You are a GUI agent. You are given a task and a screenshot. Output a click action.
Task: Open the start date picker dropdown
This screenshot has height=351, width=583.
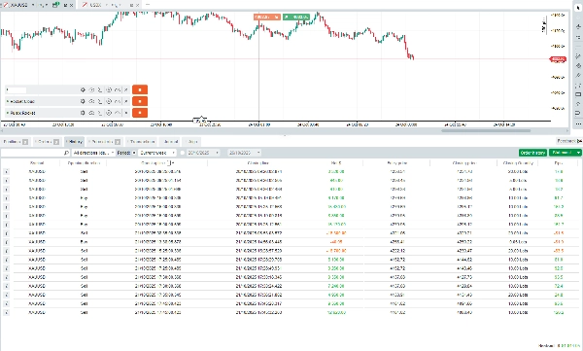click(218, 153)
